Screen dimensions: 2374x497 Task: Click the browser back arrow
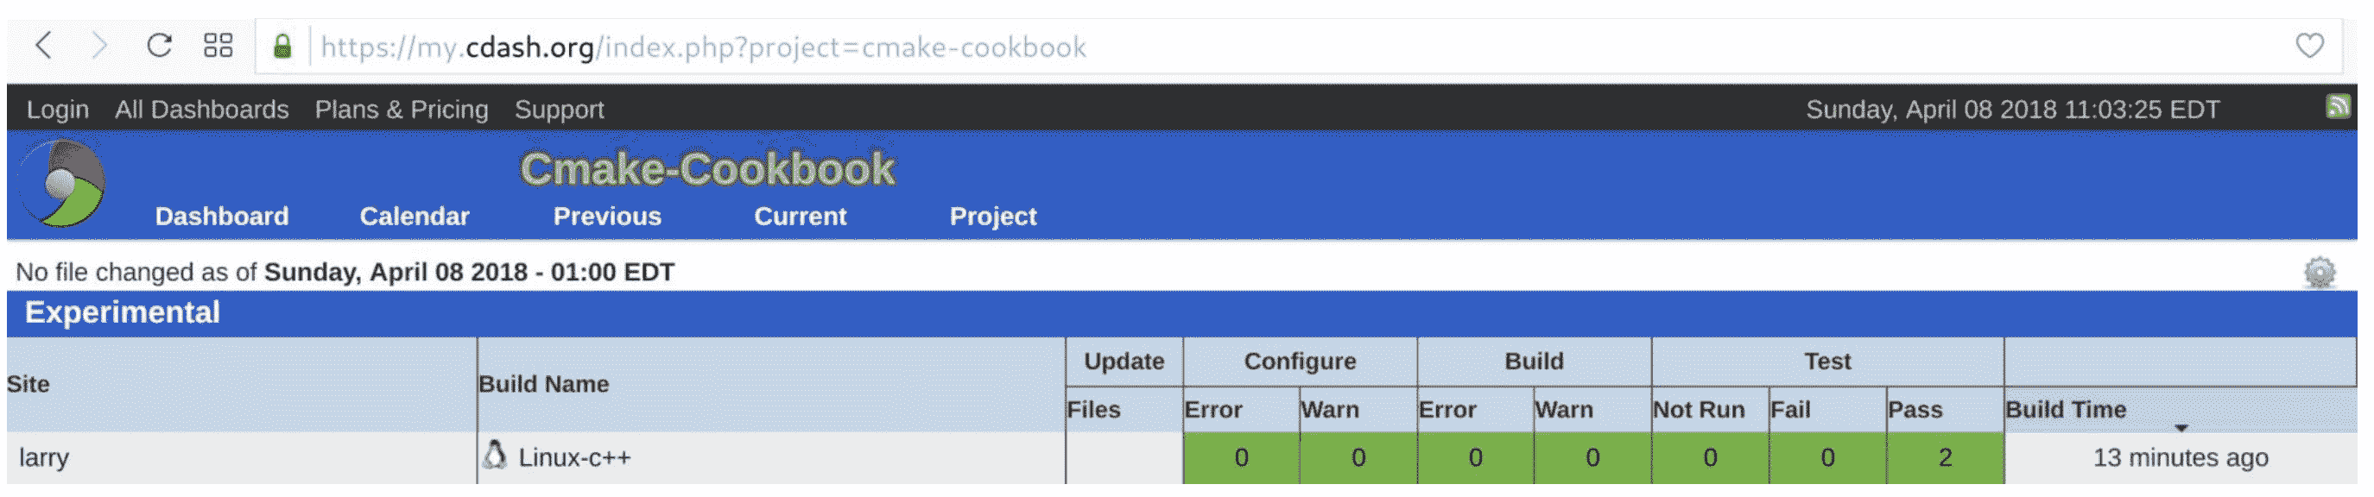pyautogui.click(x=43, y=45)
